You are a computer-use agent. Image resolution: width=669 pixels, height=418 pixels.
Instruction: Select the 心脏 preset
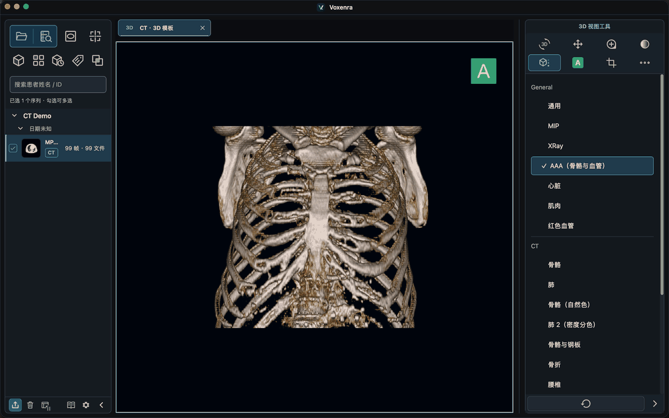tap(592, 186)
